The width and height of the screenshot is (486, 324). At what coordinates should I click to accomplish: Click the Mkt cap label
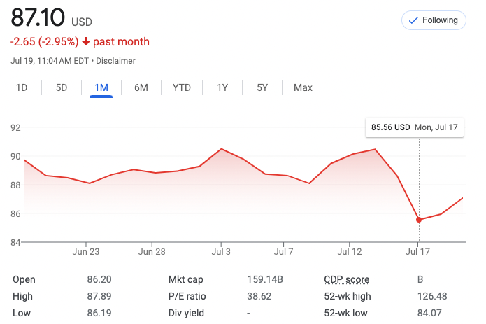coord(185,279)
